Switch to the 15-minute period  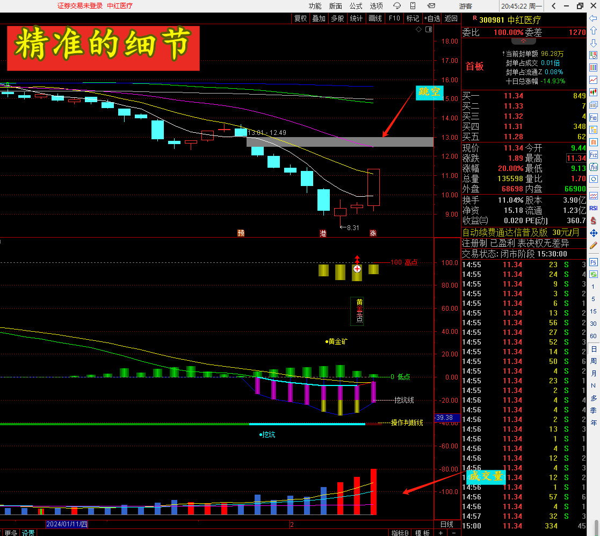coord(593,311)
